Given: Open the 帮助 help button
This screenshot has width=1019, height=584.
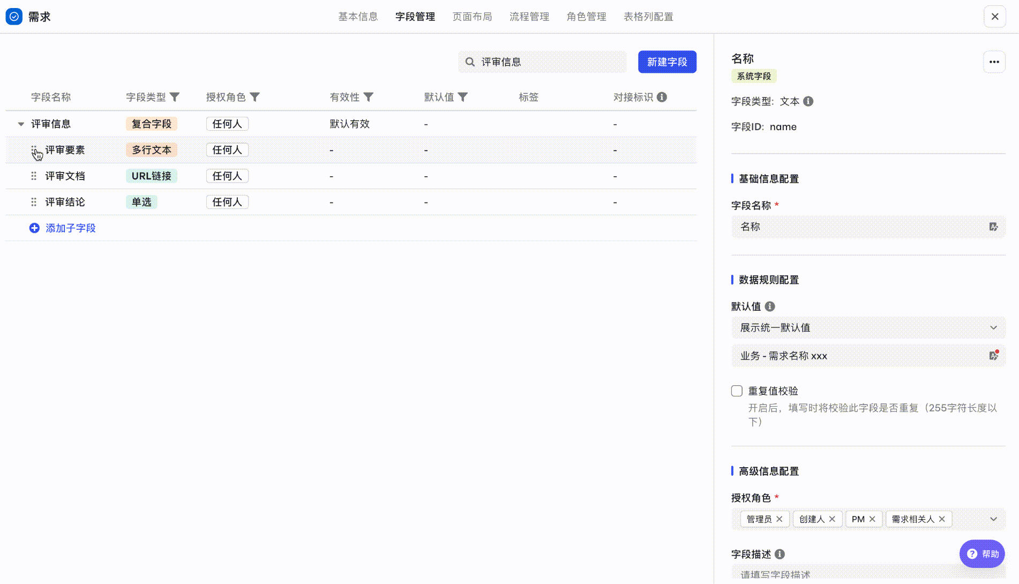Looking at the screenshot, I should tap(982, 554).
